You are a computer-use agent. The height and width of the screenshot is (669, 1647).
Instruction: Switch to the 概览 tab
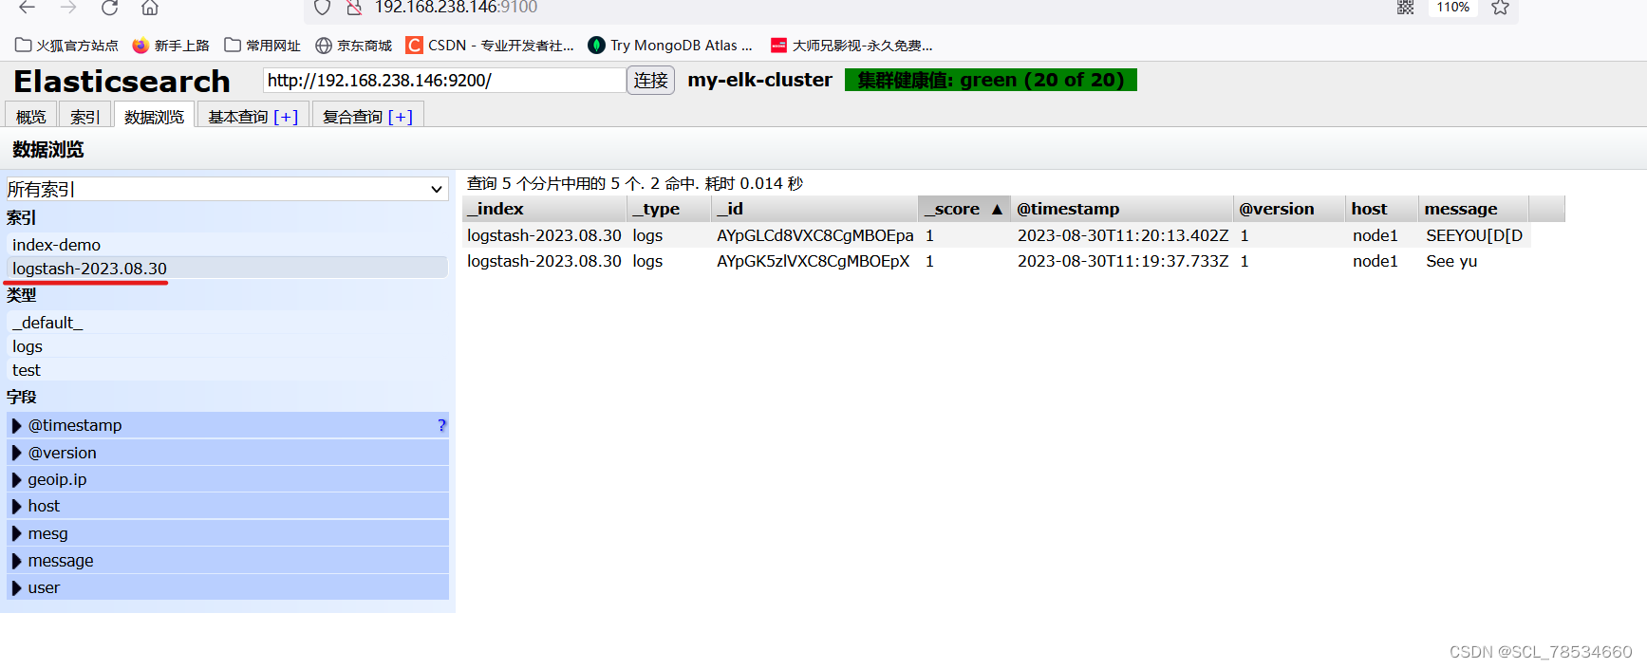pos(30,116)
